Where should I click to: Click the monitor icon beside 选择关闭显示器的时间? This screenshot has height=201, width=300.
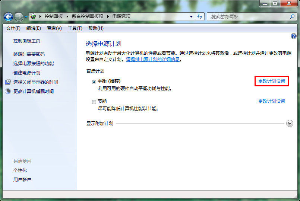tap(8, 82)
